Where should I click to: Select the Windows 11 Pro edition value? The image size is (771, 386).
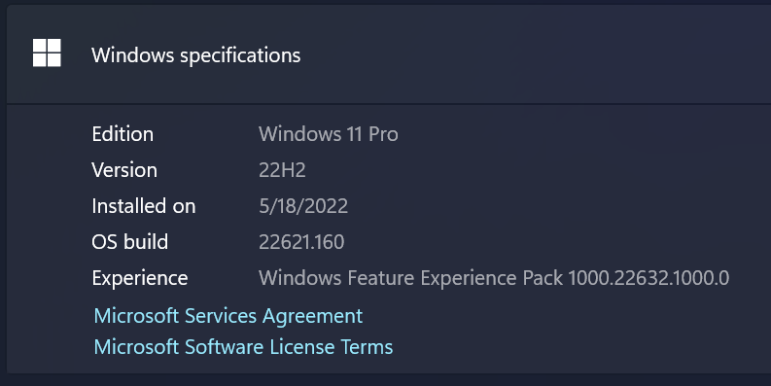(x=329, y=134)
